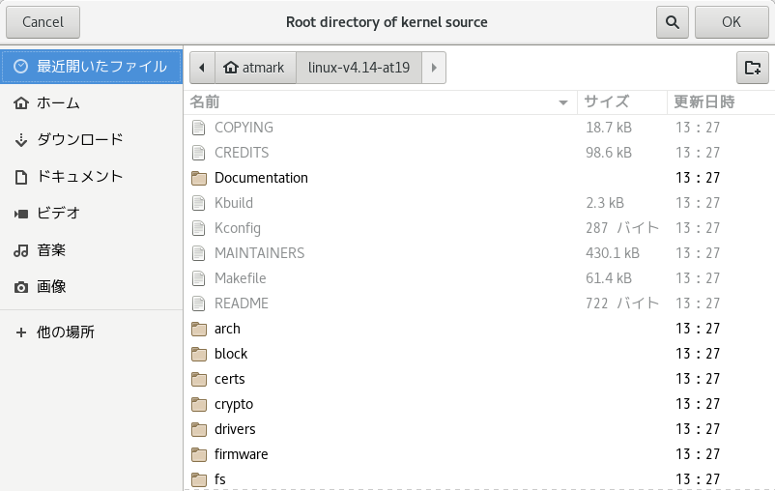Screen dimensions: 775x491
Task: Select the firmware folder icon
Action: pos(199,454)
